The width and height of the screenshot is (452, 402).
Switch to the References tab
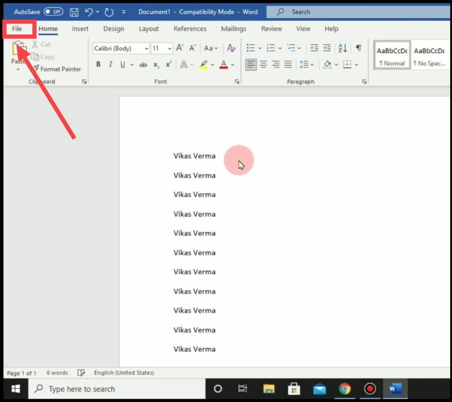[x=190, y=29]
